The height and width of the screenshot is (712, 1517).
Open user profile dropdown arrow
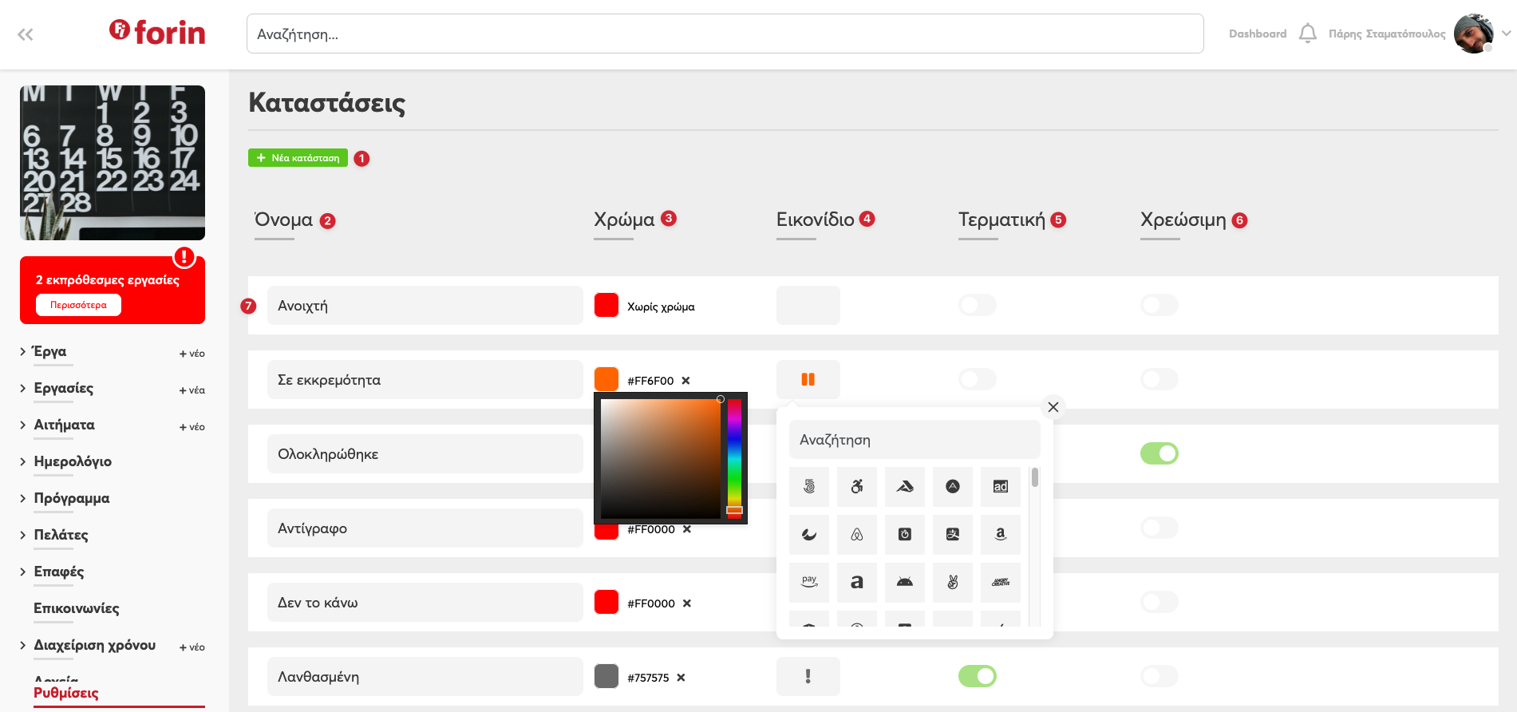(x=1506, y=34)
